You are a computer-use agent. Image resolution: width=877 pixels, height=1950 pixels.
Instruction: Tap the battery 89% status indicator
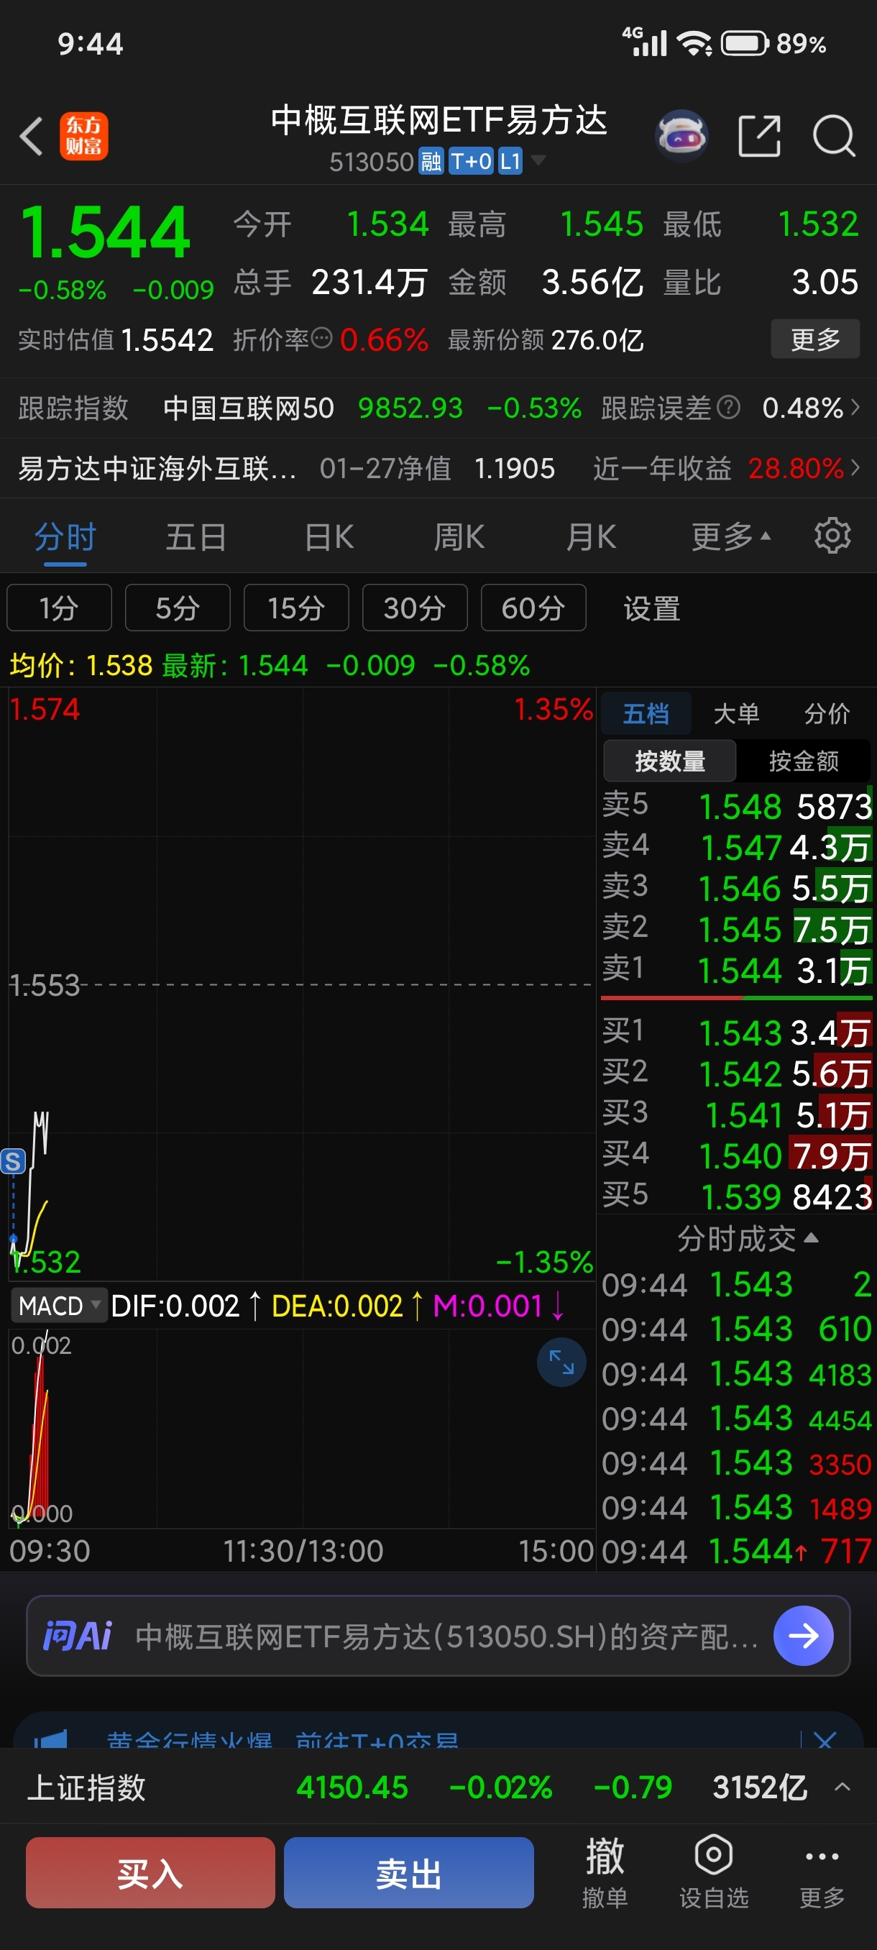[773, 43]
